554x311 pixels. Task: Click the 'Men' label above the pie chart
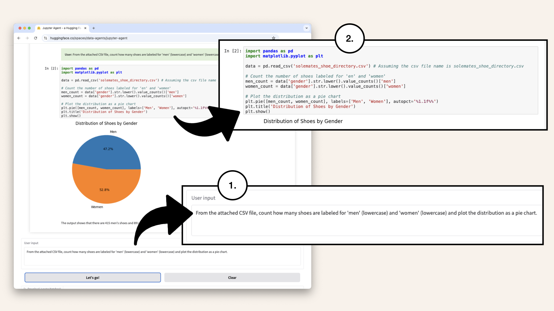click(x=113, y=132)
